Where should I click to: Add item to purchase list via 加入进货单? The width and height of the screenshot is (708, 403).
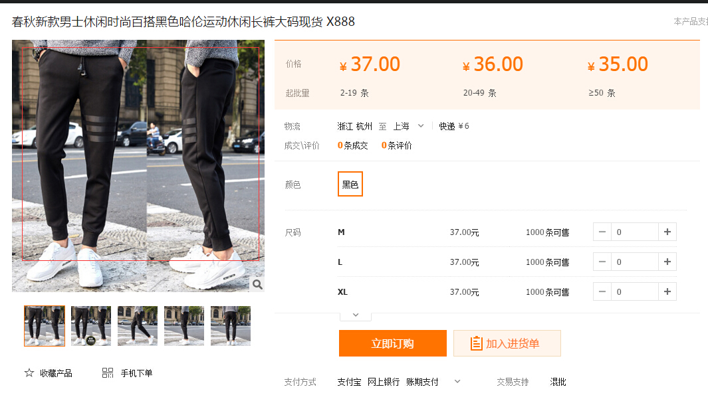tap(507, 343)
